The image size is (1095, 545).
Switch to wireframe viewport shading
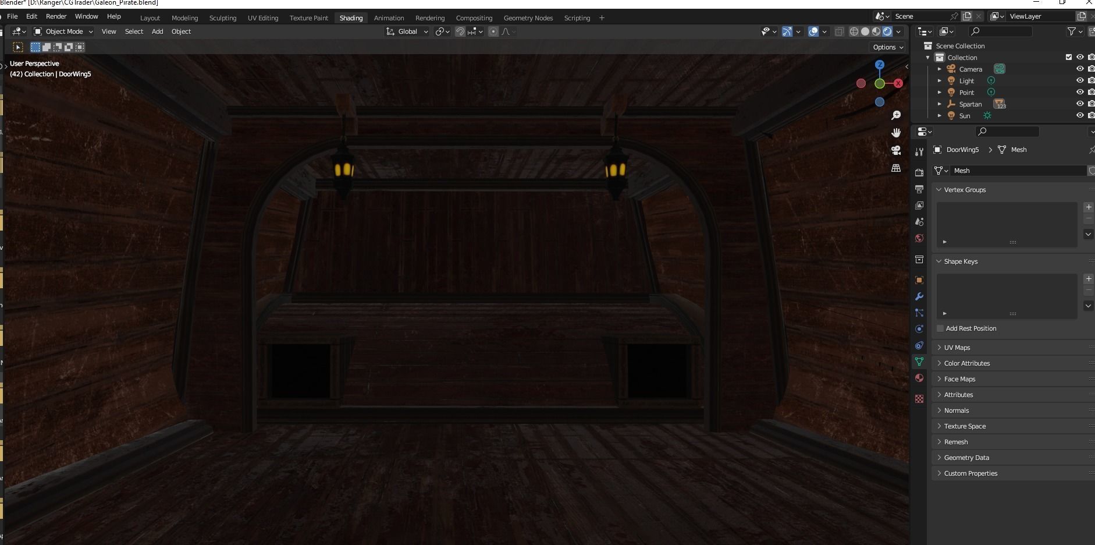(x=854, y=31)
